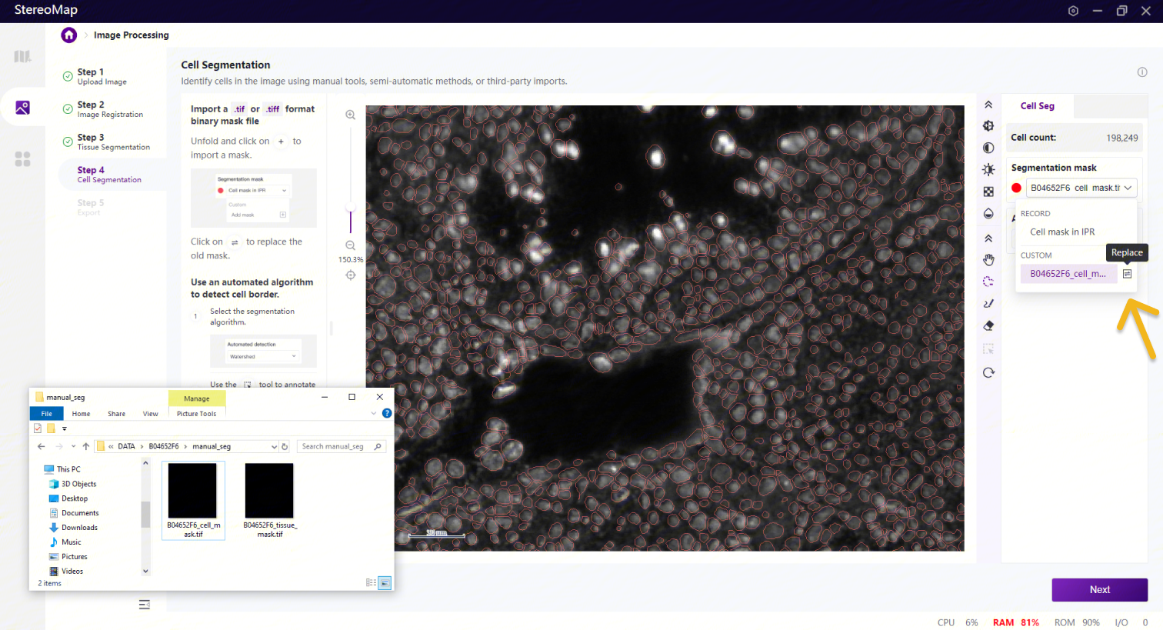
Task: Go to the Home icon in breadcrumb
Action: coord(69,35)
